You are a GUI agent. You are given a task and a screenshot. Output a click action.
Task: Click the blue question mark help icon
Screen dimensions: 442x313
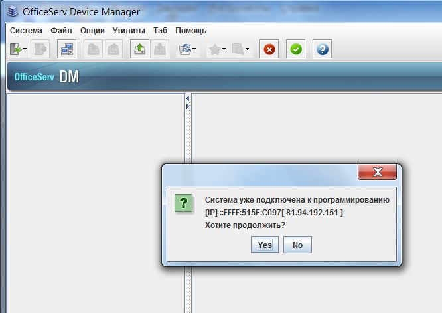[x=322, y=49]
